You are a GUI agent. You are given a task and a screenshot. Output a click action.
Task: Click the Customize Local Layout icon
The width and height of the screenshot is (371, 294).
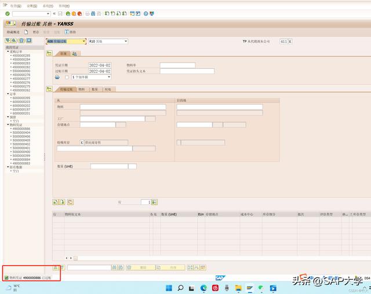tap(152, 14)
